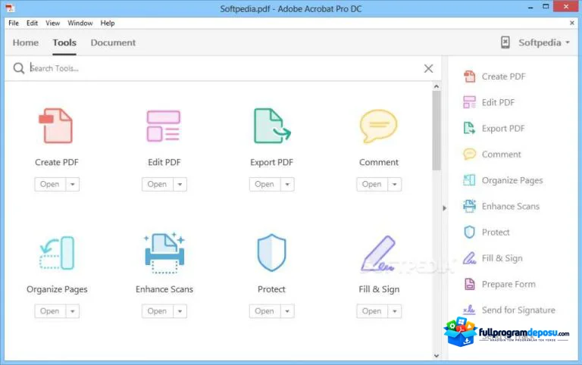582x365 pixels.
Task: Click Open button under Fill & Sign
Action: (372, 311)
